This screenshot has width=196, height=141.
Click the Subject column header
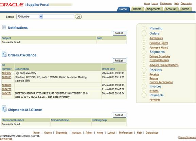[x=6, y=38]
